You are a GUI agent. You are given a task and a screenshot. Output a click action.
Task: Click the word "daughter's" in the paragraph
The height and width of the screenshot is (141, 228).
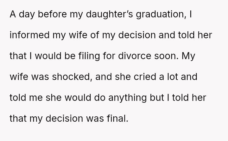pos(109,15)
